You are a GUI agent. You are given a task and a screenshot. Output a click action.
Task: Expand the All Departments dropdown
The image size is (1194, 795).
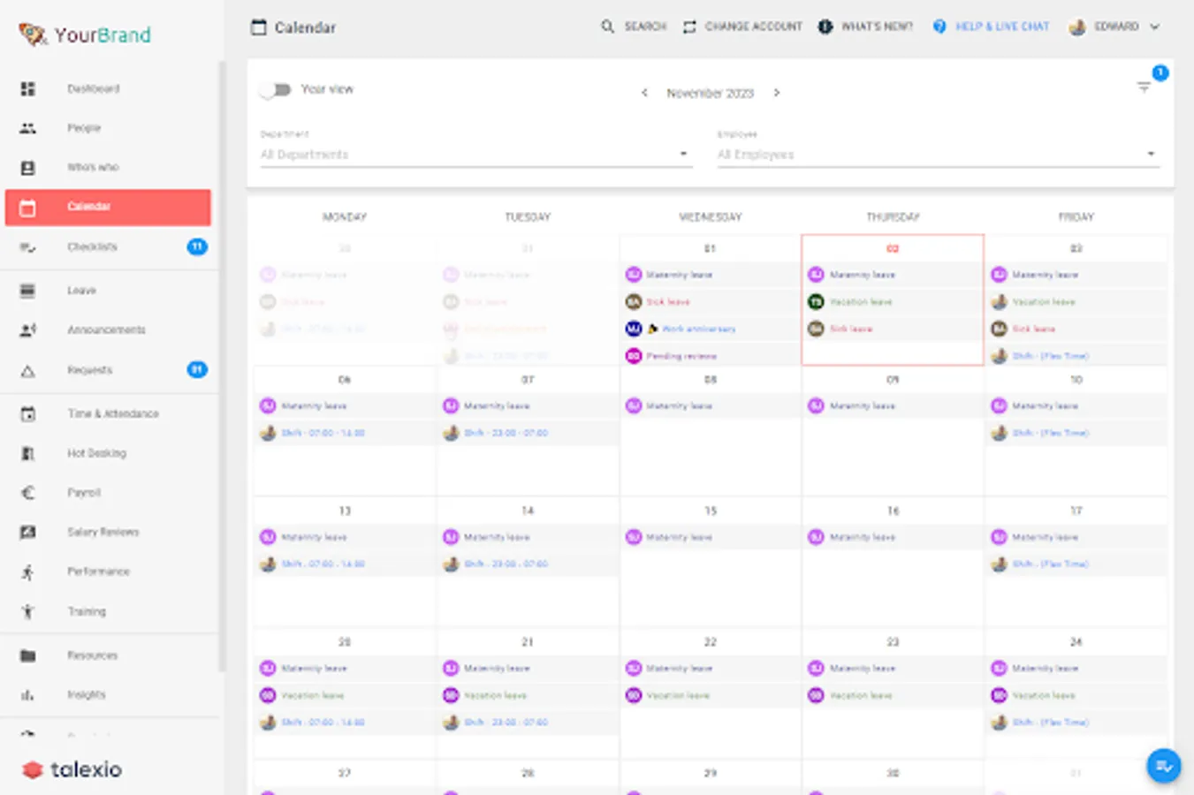pyautogui.click(x=475, y=154)
